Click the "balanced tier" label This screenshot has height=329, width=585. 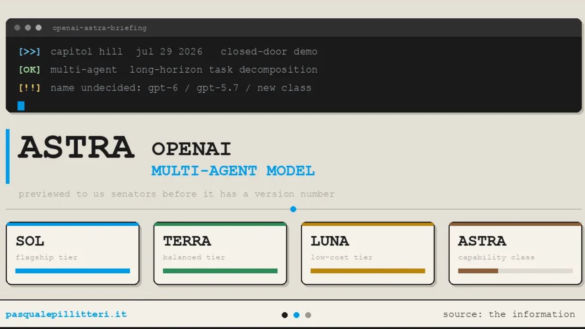pyautogui.click(x=194, y=257)
